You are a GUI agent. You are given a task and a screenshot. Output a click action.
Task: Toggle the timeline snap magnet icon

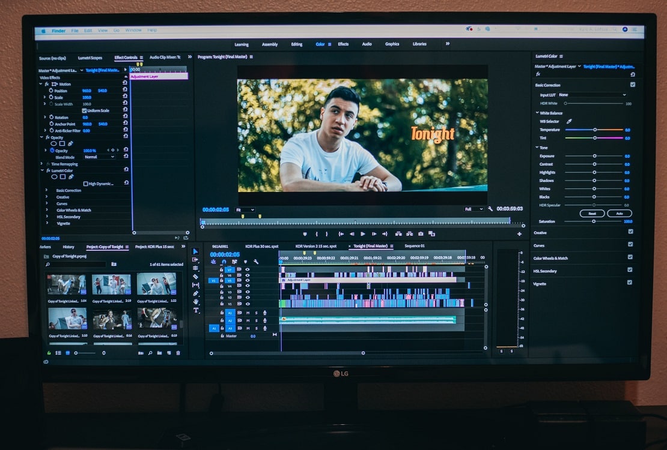[x=224, y=262]
